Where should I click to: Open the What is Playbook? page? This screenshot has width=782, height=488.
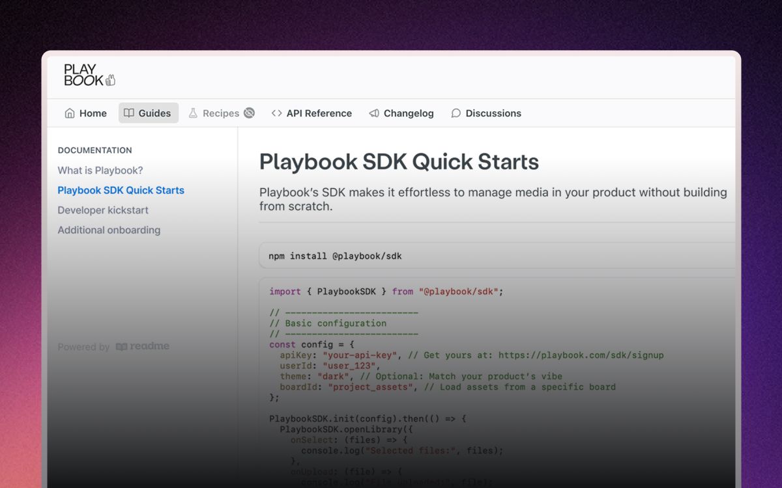100,170
